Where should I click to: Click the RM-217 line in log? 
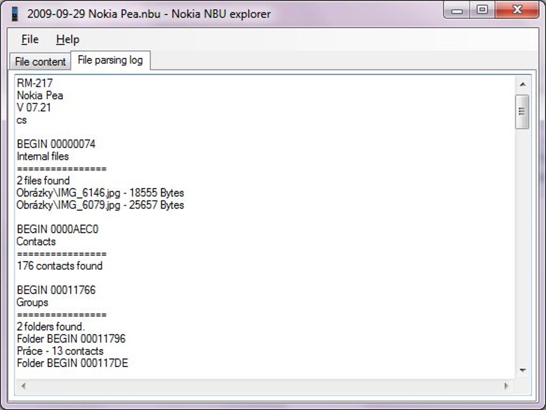pos(35,83)
